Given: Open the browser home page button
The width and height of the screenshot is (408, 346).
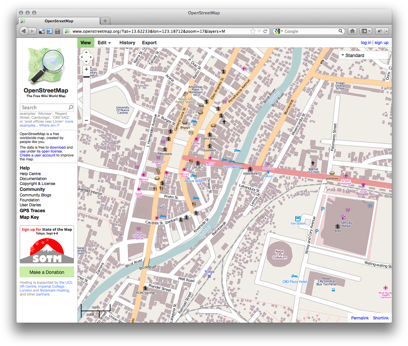Looking at the screenshot, I should point(352,31).
